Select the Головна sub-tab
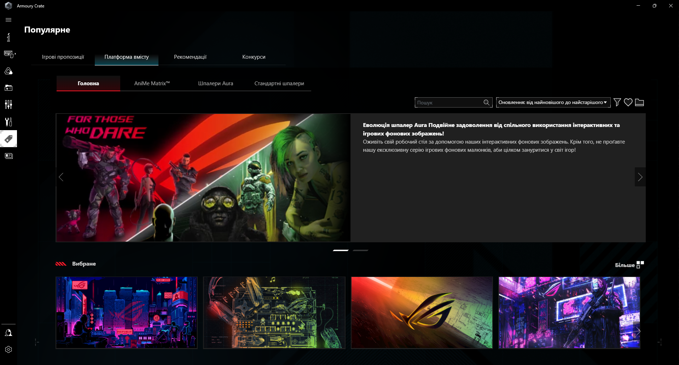679x365 pixels. tap(88, 83)
